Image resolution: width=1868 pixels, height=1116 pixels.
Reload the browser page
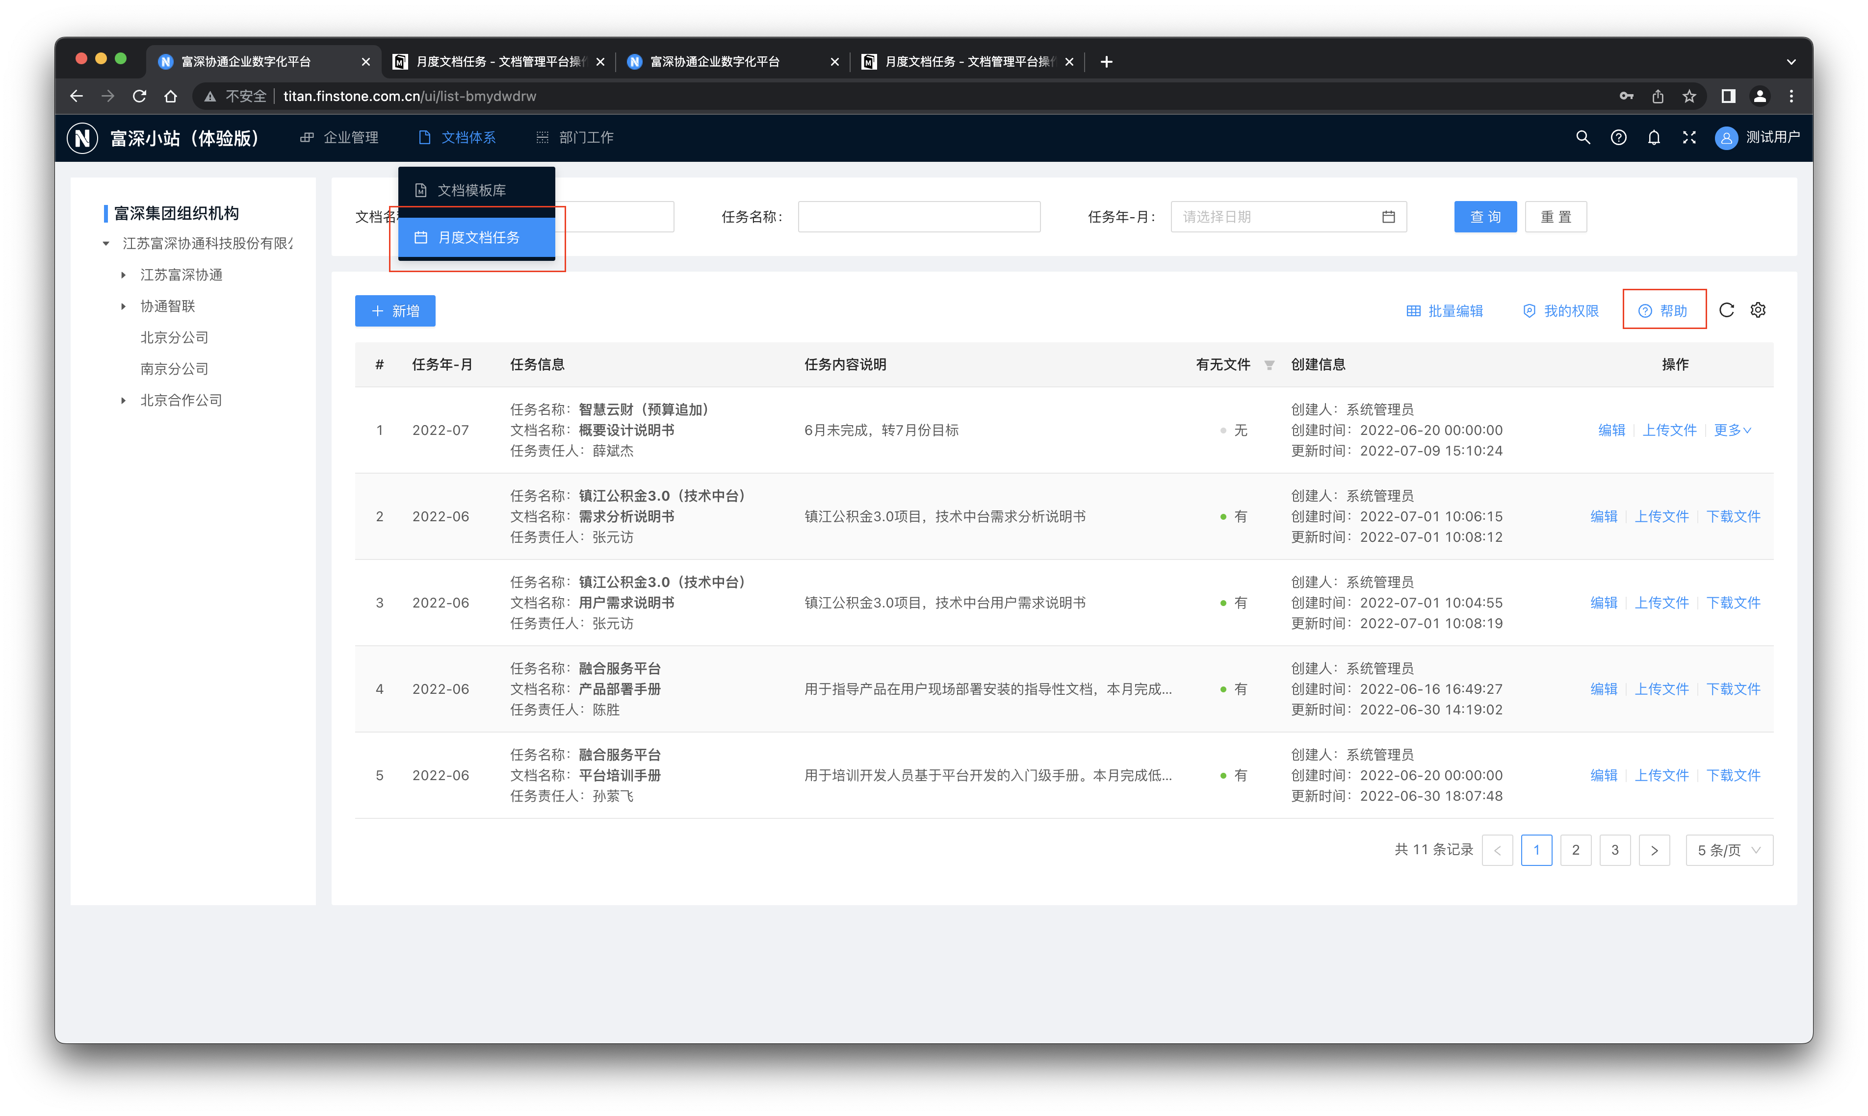coord(139,96)
